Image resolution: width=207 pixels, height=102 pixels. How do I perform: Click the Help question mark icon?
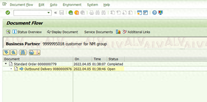point(155,13)
